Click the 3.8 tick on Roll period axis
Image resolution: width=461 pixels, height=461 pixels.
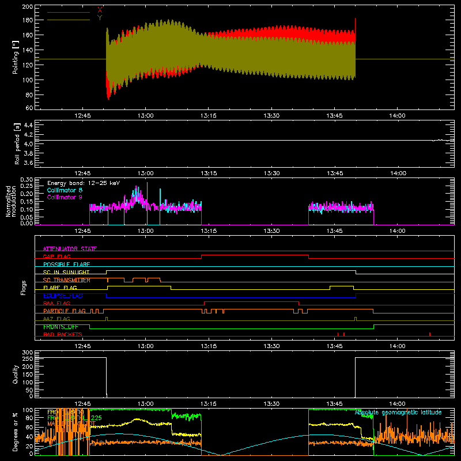(x=28, y=153)
